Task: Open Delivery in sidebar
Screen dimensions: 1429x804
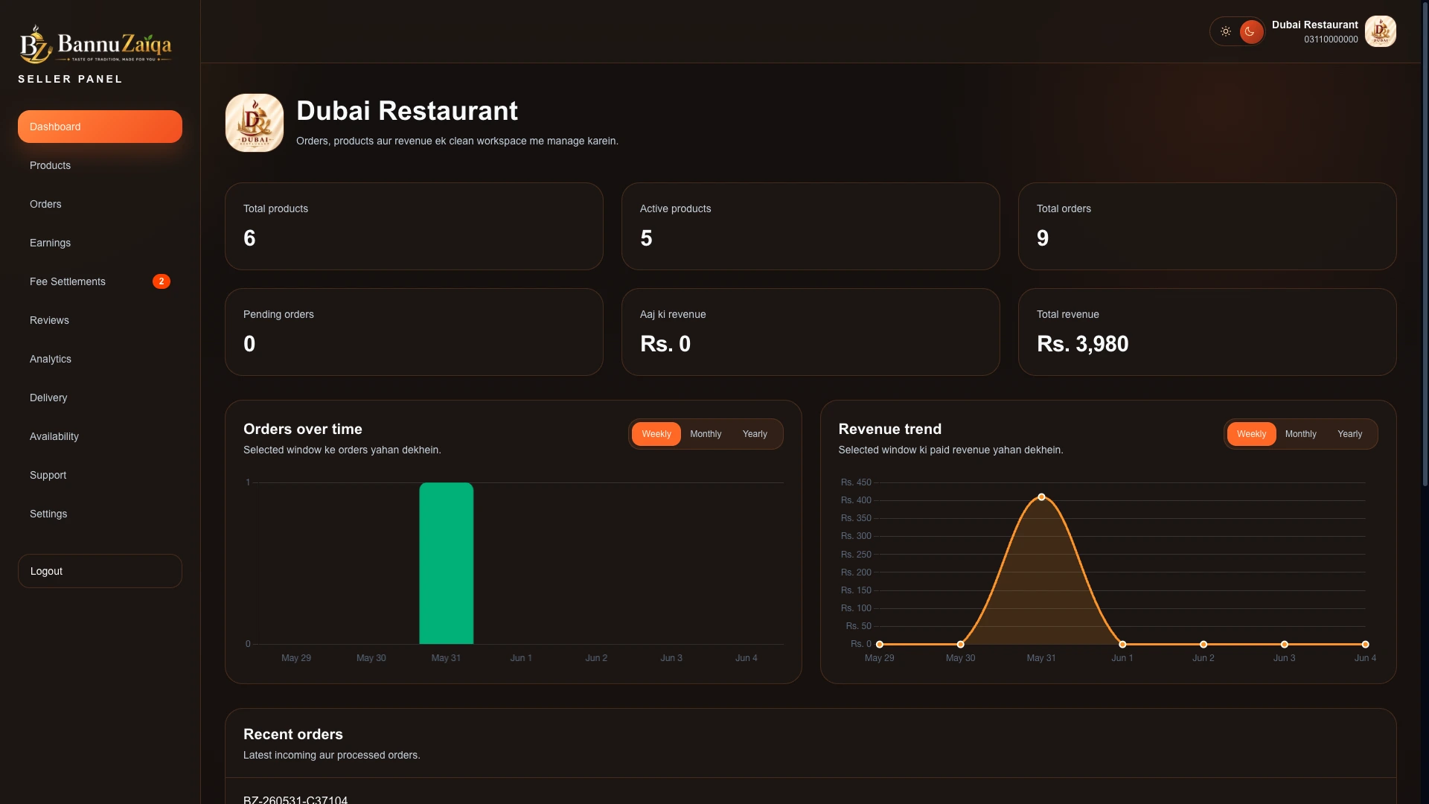Action: [x=100, y=398]
